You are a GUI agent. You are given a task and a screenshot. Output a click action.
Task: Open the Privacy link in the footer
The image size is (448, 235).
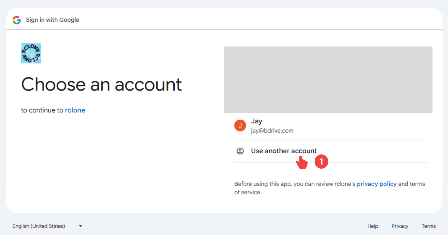[x=400, y=226]
